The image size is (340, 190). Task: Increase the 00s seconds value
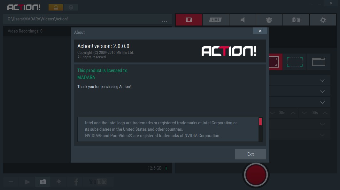pos(325,113)
